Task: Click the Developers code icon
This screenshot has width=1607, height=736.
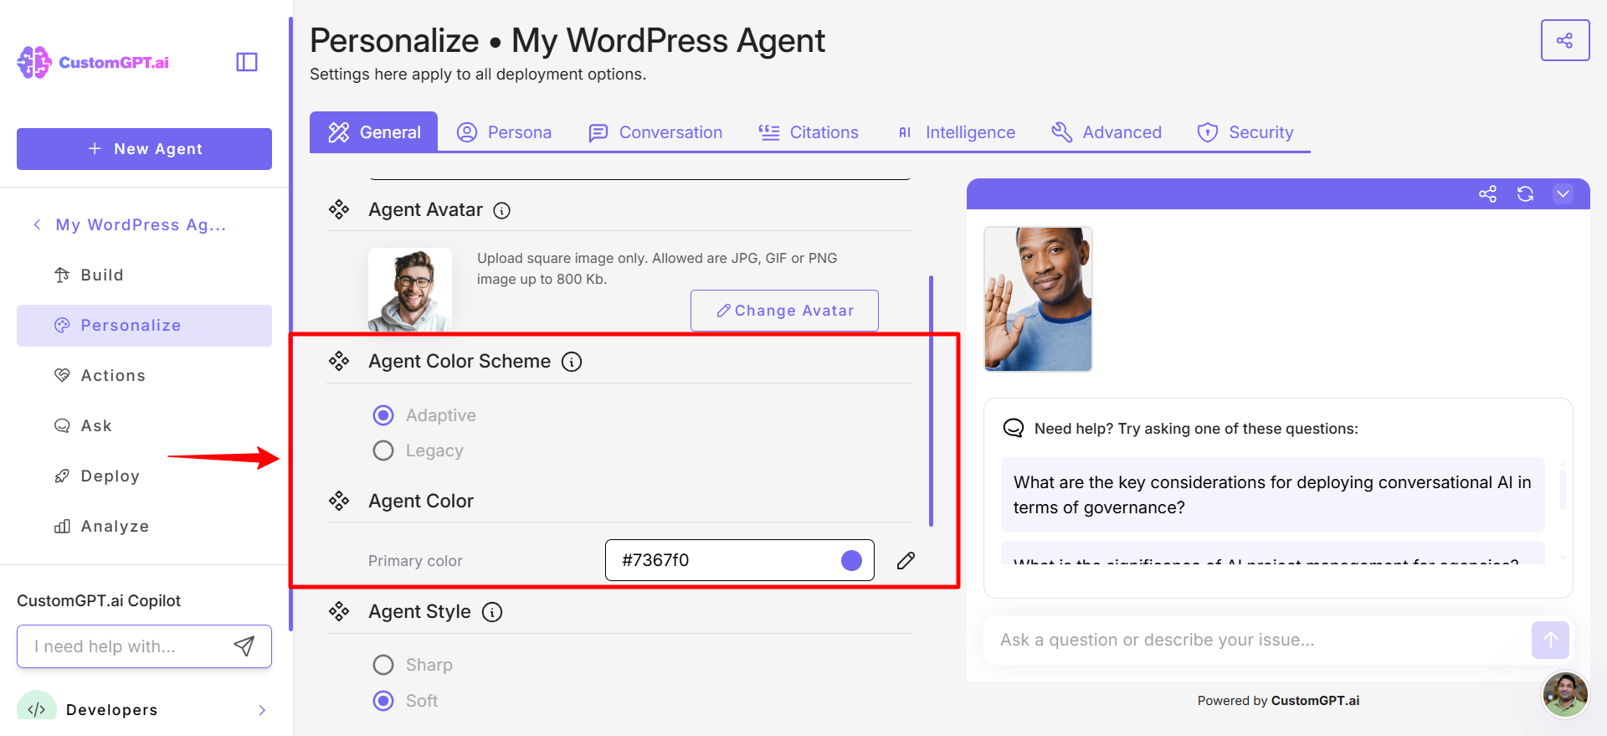Action: point(37,708)
